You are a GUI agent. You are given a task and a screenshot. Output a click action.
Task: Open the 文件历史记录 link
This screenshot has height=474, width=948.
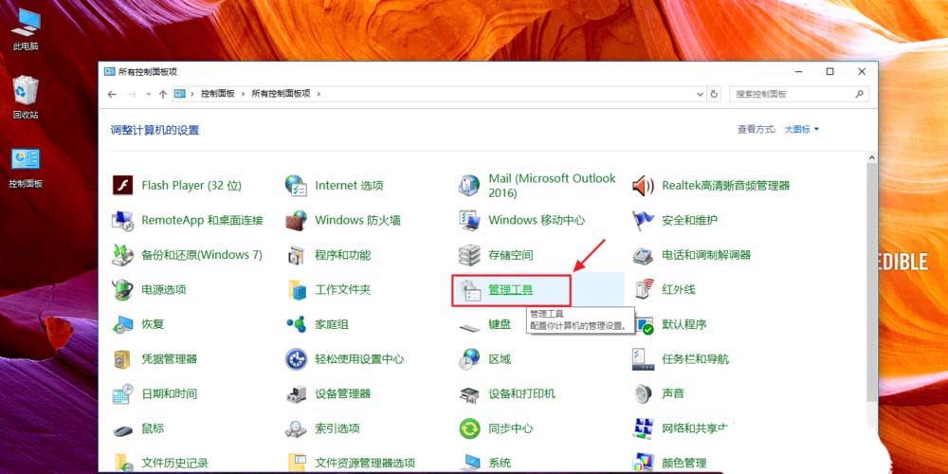174,464
